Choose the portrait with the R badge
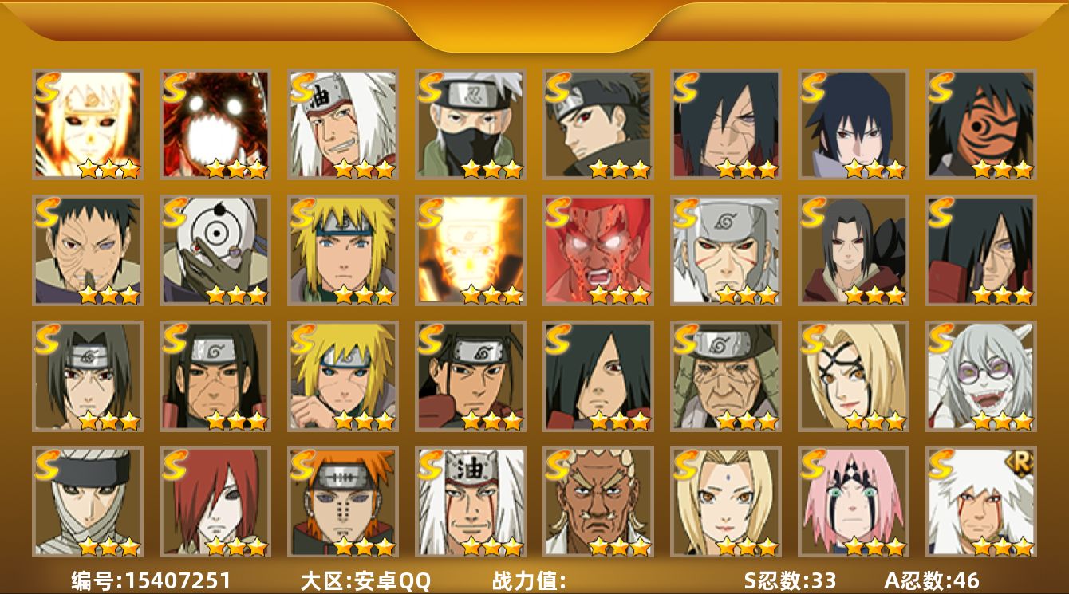Image resolution: width=1069 pixels, height=594 pixels. tap(981, 502)
